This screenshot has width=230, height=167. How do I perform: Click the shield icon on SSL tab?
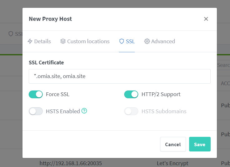[x=122, y=41]
